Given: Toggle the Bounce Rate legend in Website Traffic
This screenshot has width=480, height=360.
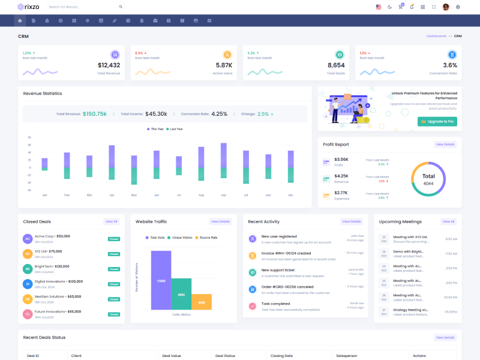Looking at the screenshot, I should coord(206,238).
